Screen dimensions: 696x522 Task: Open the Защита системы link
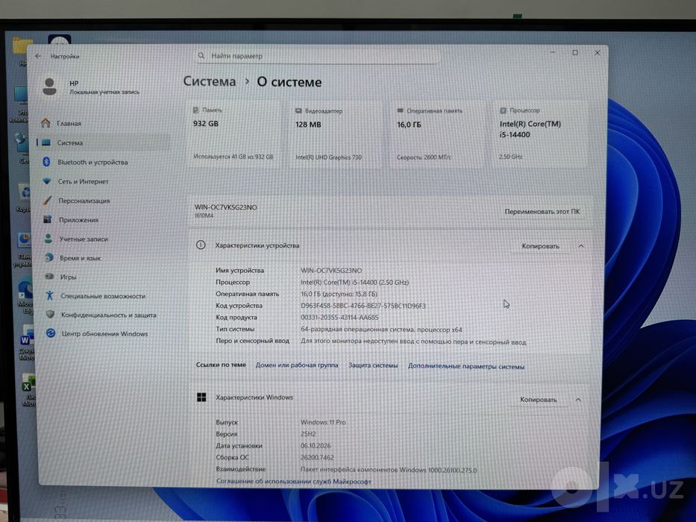(x=373, y=365)
